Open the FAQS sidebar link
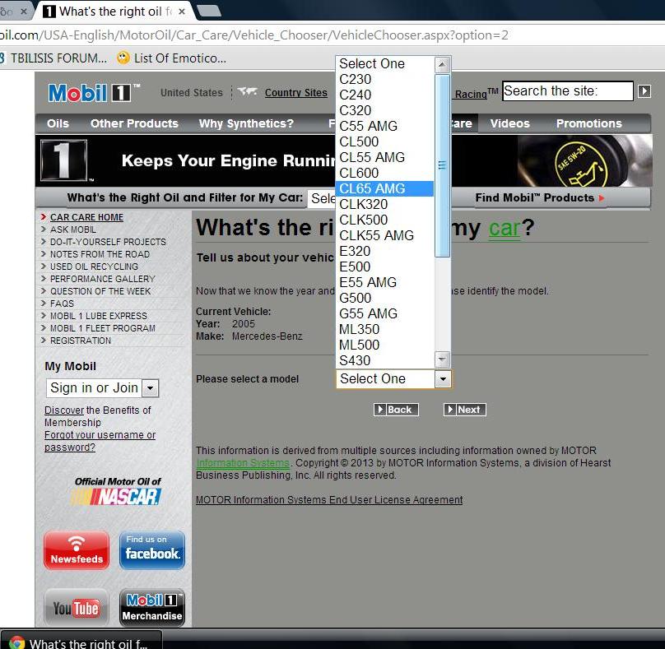Screen dimensions: 665x649 point(62,304)
